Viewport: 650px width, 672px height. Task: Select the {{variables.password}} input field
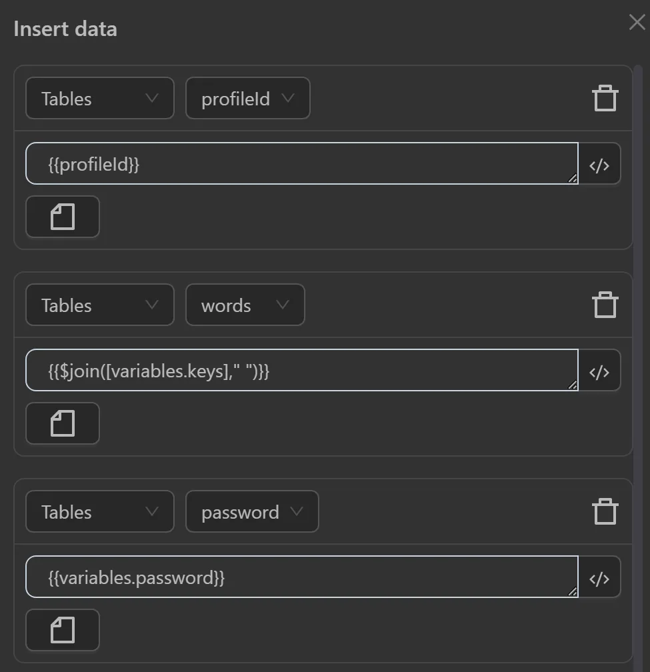(300, 577)
